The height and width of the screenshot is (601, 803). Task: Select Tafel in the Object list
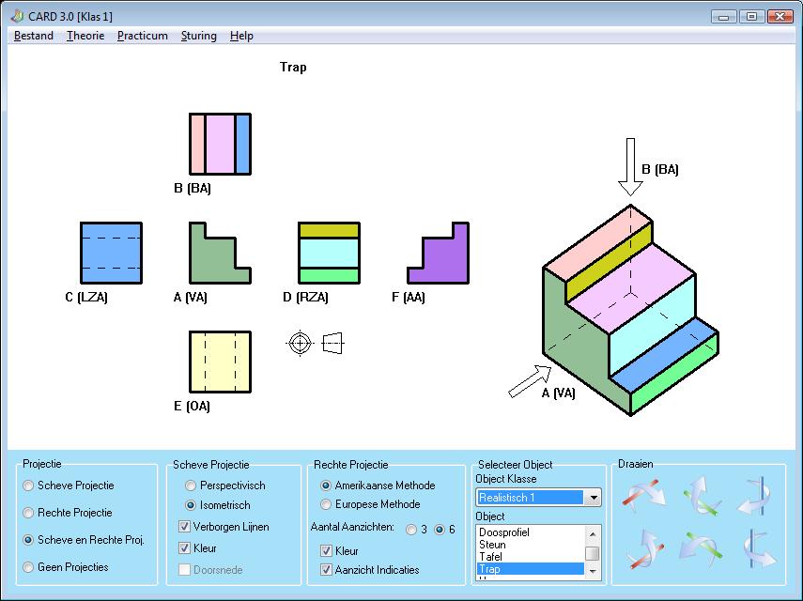point(490,557)
